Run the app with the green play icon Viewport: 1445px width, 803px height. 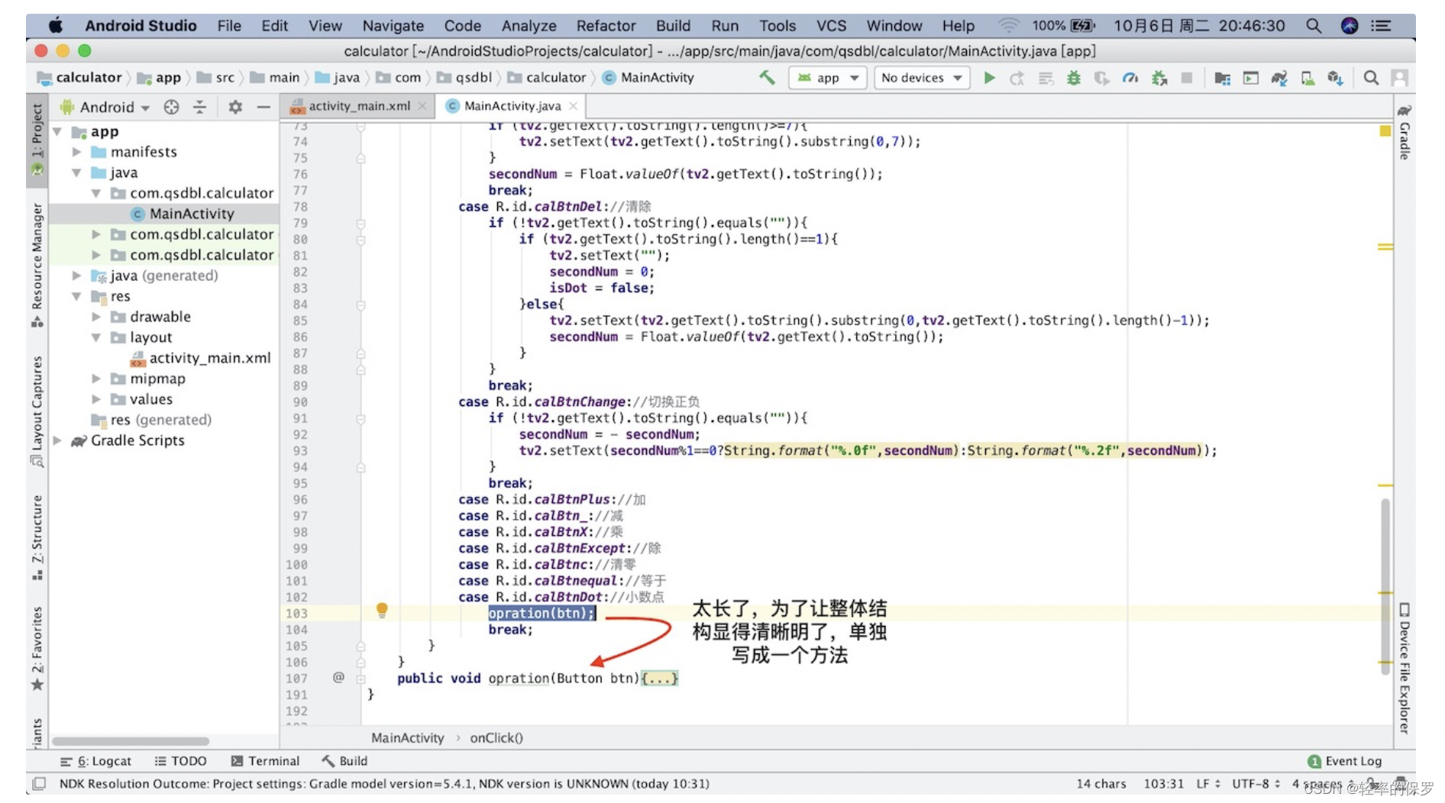click(989, 78)
